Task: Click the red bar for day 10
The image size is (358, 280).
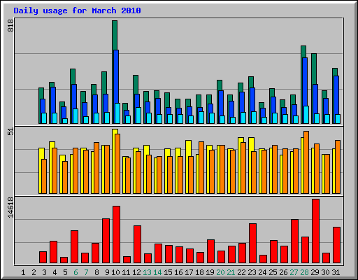Action: [x=116, y=234]
